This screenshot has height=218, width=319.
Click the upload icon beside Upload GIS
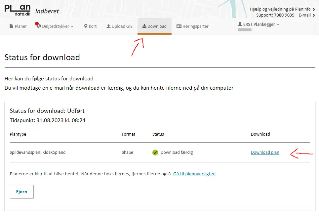pyautogui.click(x=108, y=26)
